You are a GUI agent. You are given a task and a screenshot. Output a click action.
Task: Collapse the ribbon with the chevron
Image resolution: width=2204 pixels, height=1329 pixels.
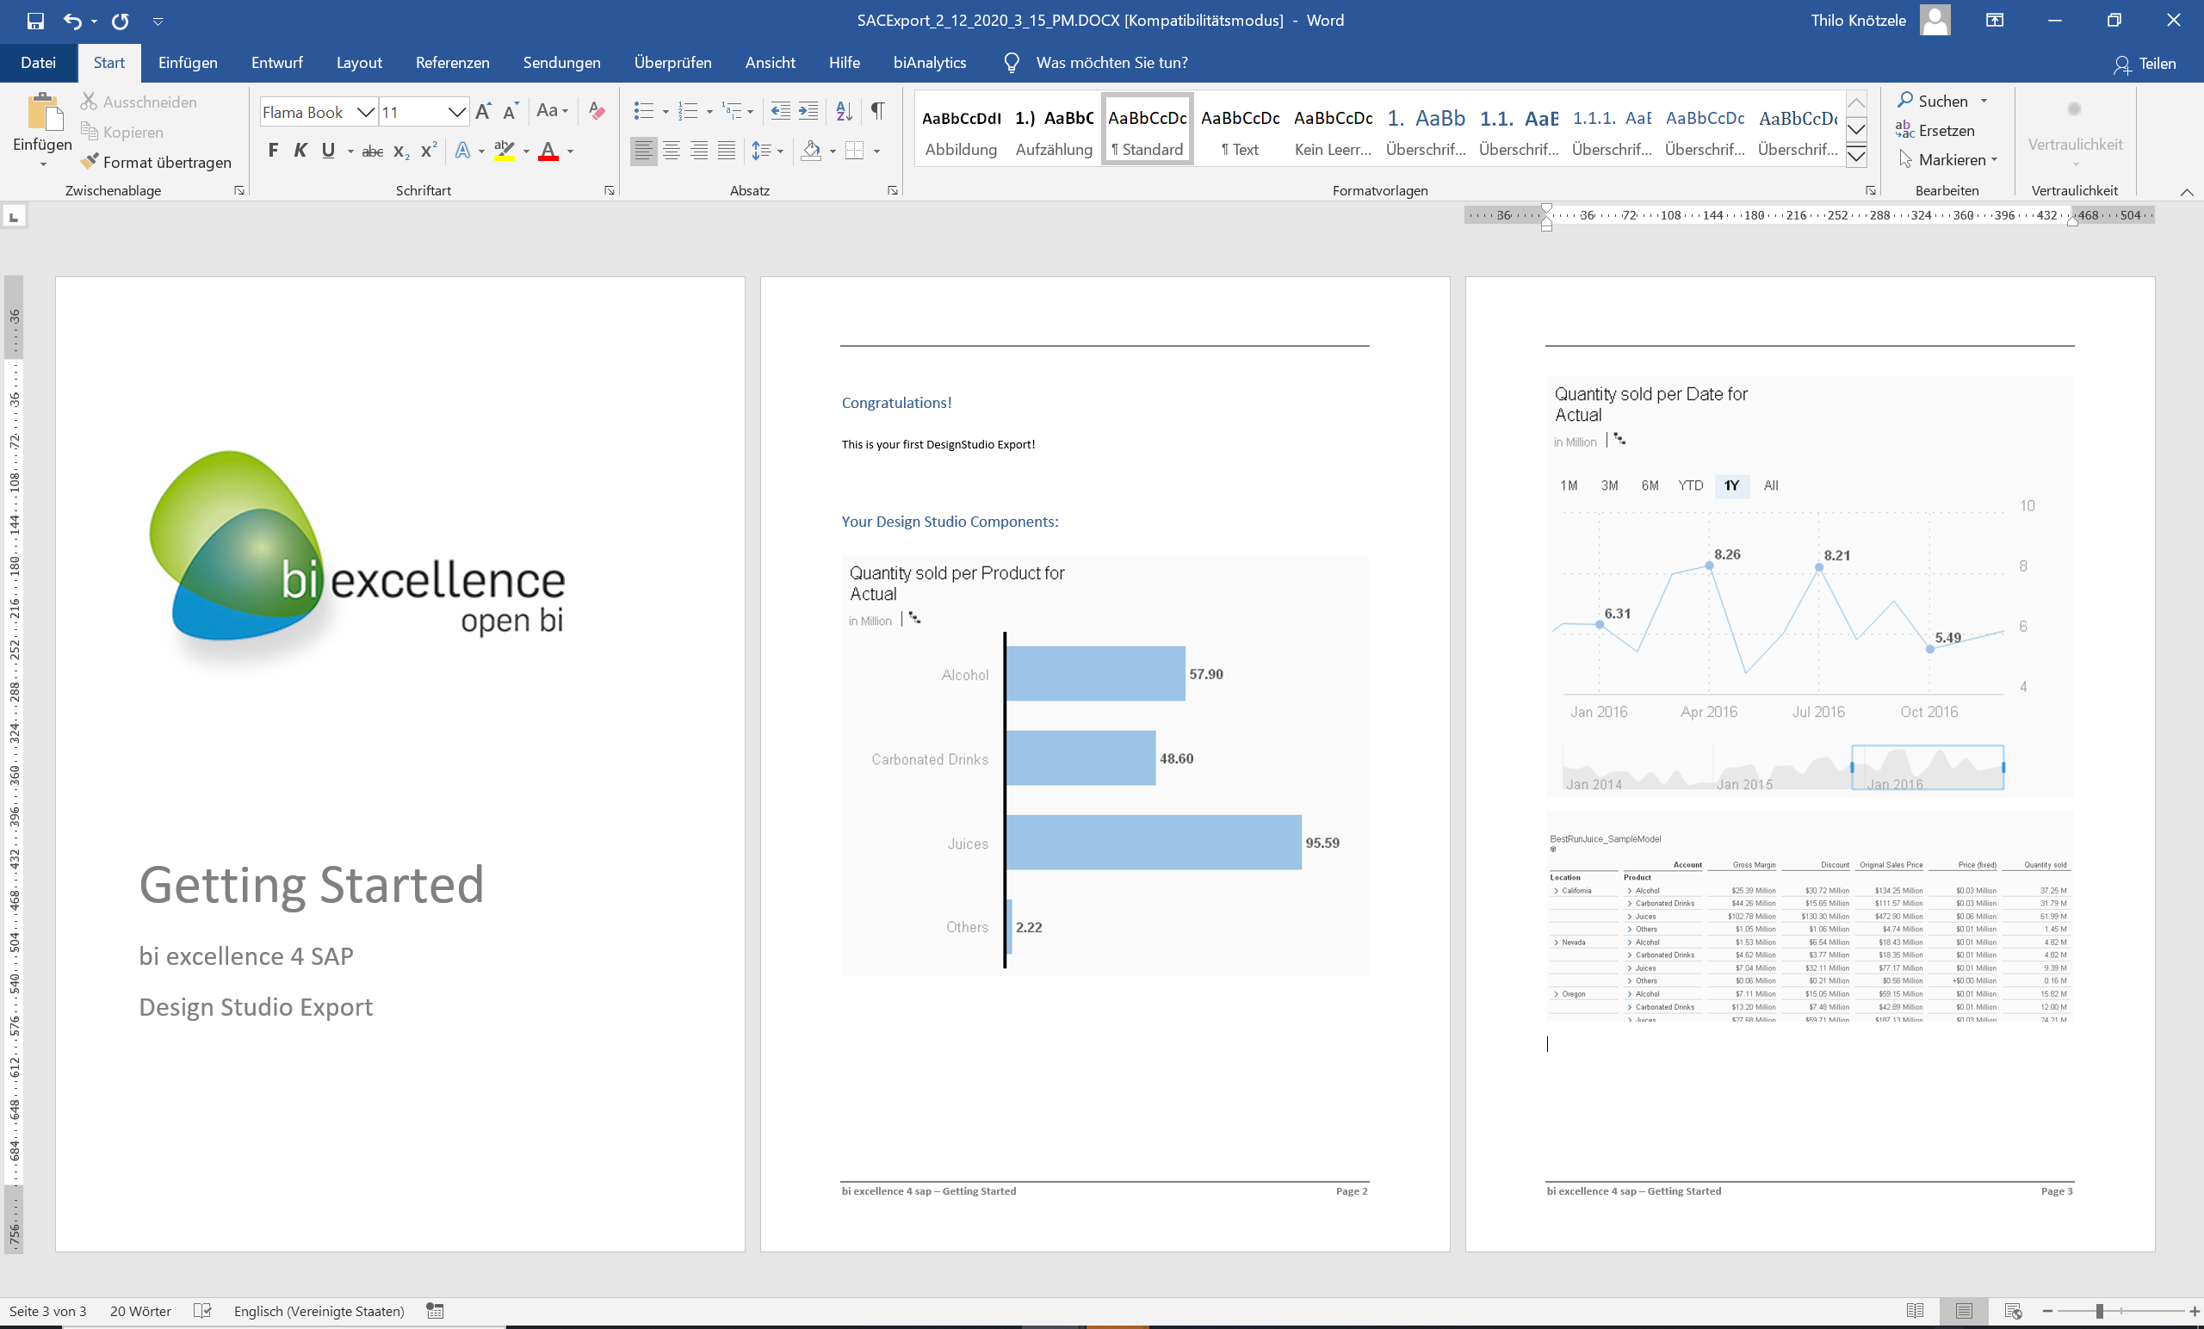2186,191
